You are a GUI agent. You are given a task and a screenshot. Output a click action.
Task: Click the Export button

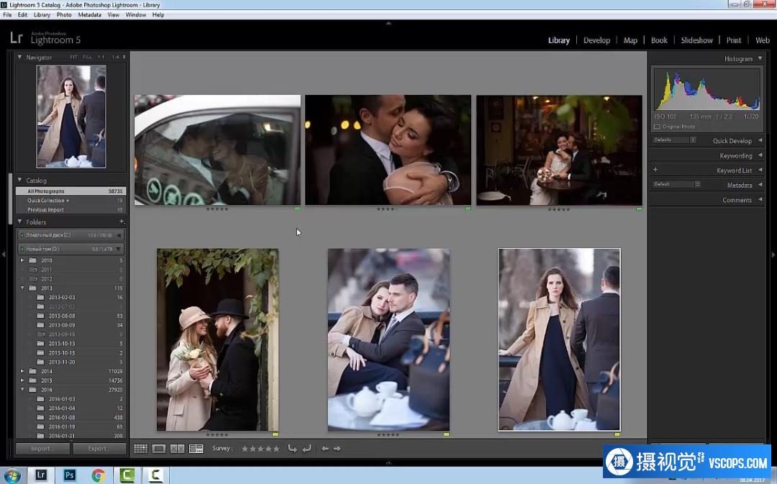(99, 449)
